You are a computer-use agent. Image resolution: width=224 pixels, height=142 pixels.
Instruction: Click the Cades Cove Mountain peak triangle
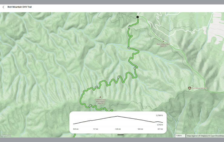[100, 97]
